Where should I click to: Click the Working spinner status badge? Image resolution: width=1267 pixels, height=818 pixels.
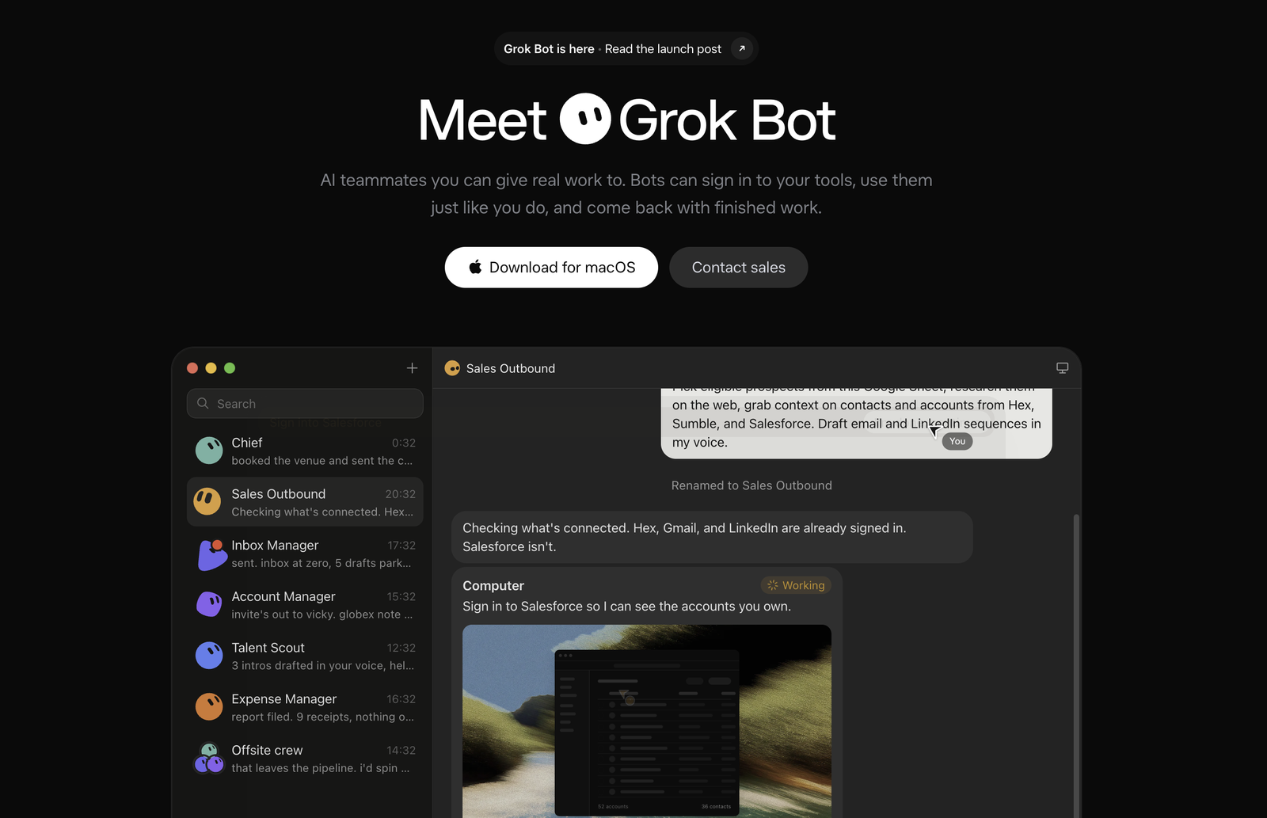click(x=796, y=585)
